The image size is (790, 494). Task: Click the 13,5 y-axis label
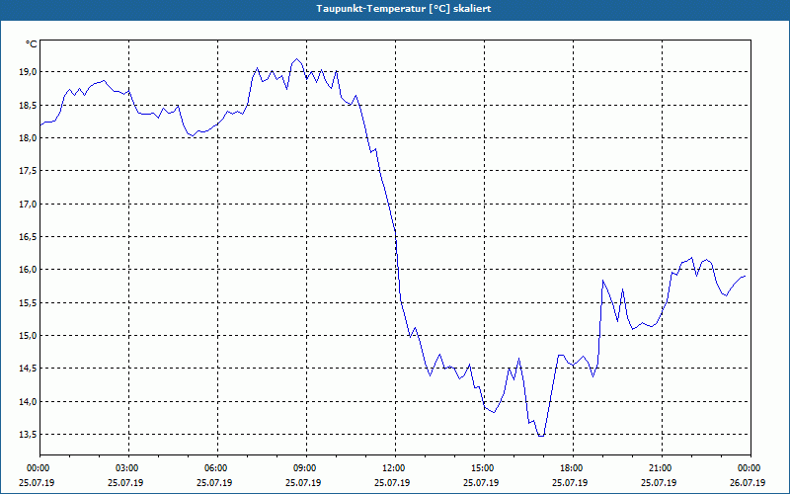[29, 435]
